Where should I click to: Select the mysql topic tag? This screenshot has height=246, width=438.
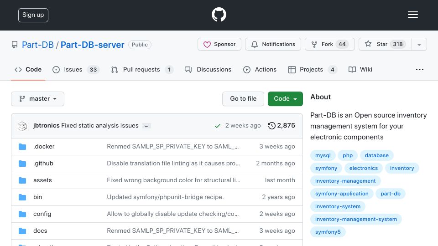323,155
